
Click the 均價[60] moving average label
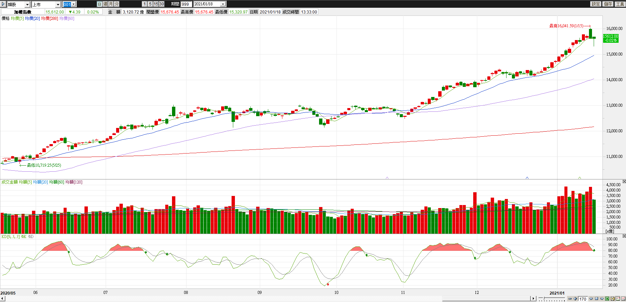pos(67,19)
